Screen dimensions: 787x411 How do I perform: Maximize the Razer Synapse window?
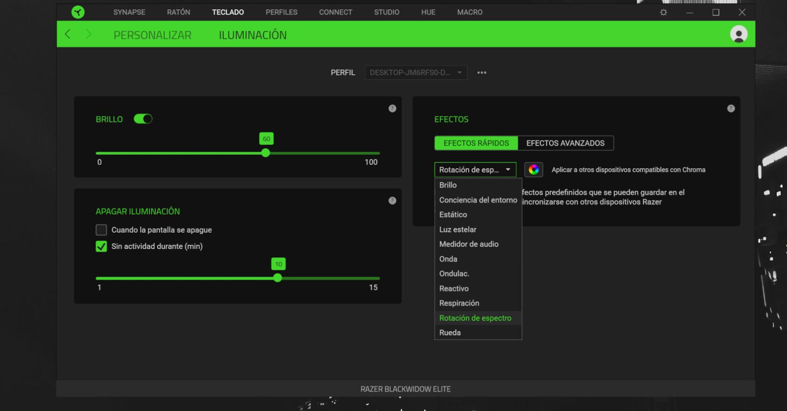[716, 12]
